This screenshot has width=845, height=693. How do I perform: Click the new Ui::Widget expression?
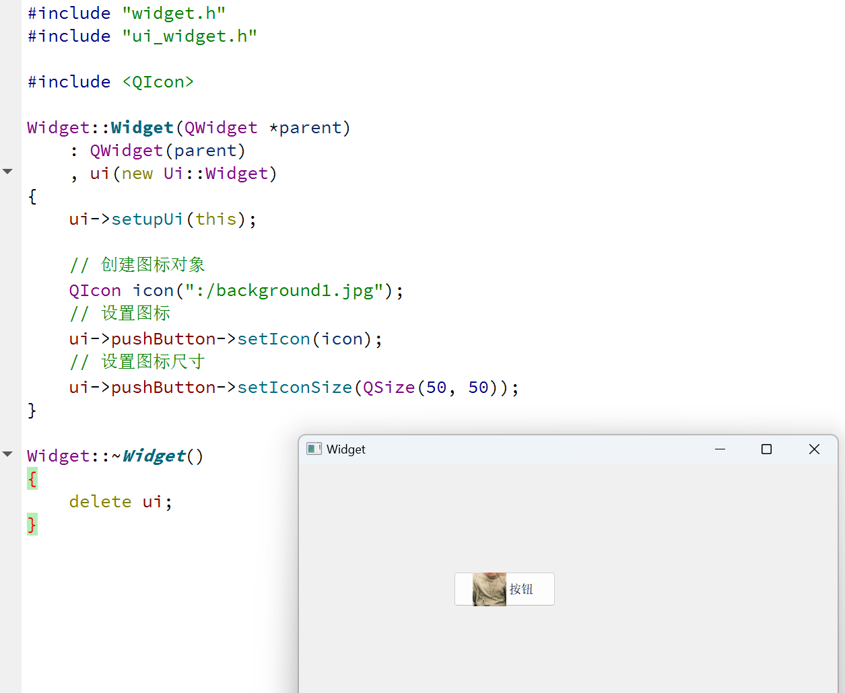[195, 174]
